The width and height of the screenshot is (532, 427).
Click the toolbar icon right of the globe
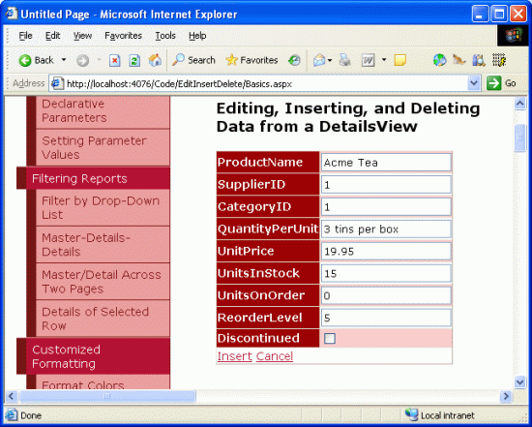tap(459, 60)
